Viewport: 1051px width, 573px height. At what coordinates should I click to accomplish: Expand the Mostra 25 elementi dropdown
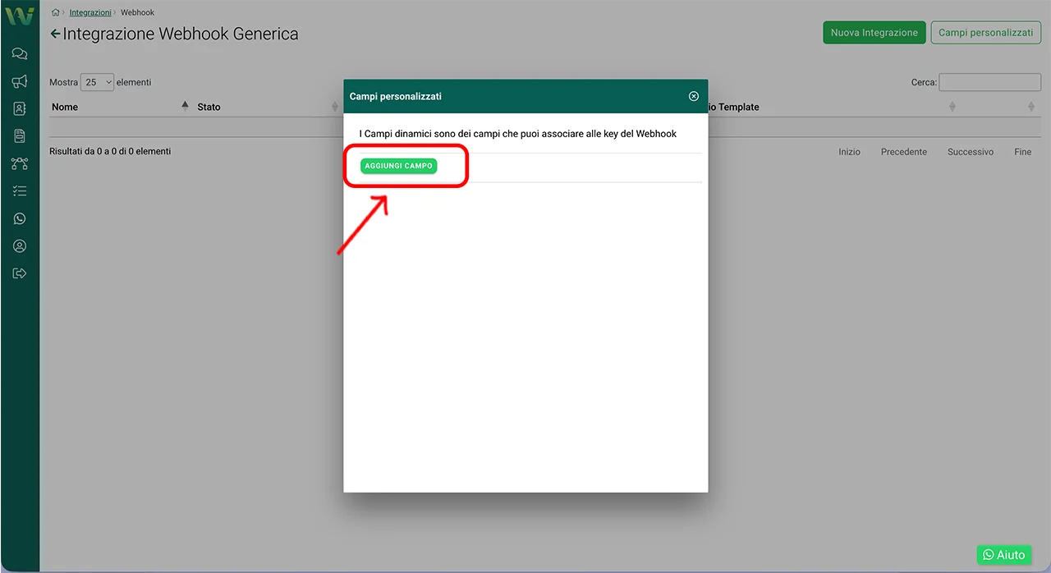(97, 82)
